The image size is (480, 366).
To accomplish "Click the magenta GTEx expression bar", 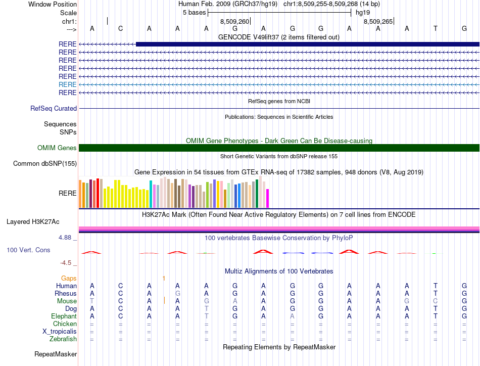I will 268,199.
